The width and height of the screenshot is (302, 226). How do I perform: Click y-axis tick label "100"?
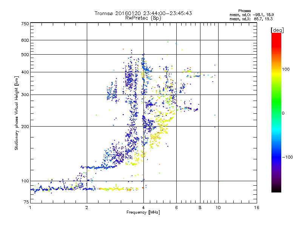coord(25,181)
